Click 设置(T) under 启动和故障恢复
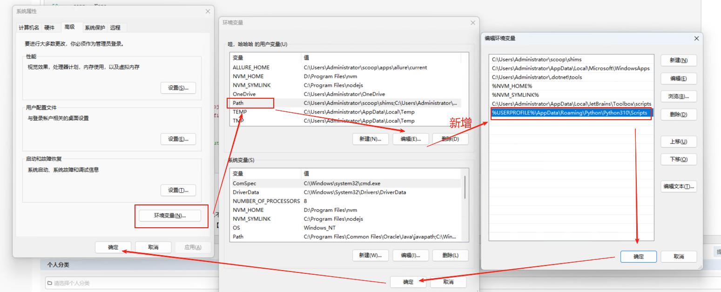Image resolution: width=721 pixels, height=292 pixels. [178, 190]
